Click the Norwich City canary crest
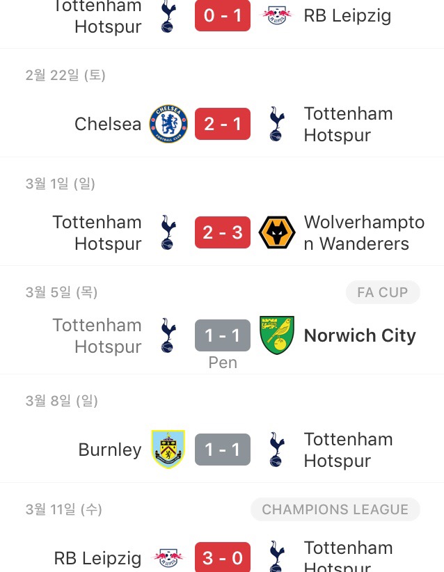This screenshot has height=572, width=444. (277, 335)
